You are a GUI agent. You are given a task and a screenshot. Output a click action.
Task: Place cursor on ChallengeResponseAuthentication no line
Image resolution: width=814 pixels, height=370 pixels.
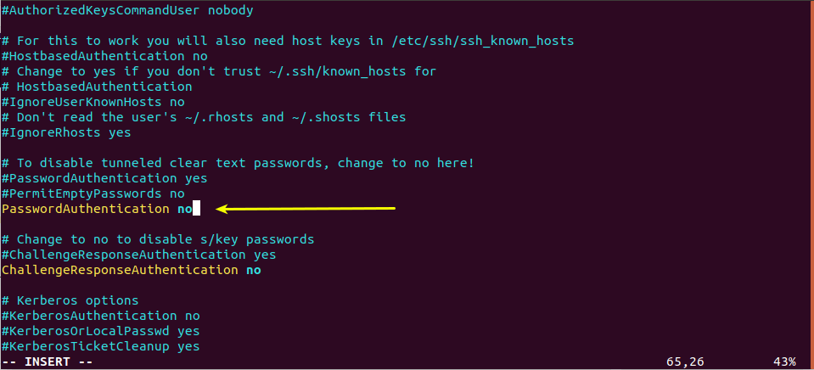(x=132, y=270)
